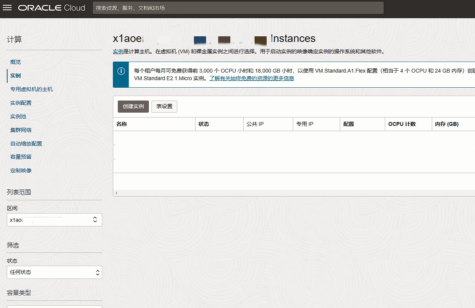475x308 pixels.
Task: Click the 容量类型 heading
Action: [x=19, y=293]
